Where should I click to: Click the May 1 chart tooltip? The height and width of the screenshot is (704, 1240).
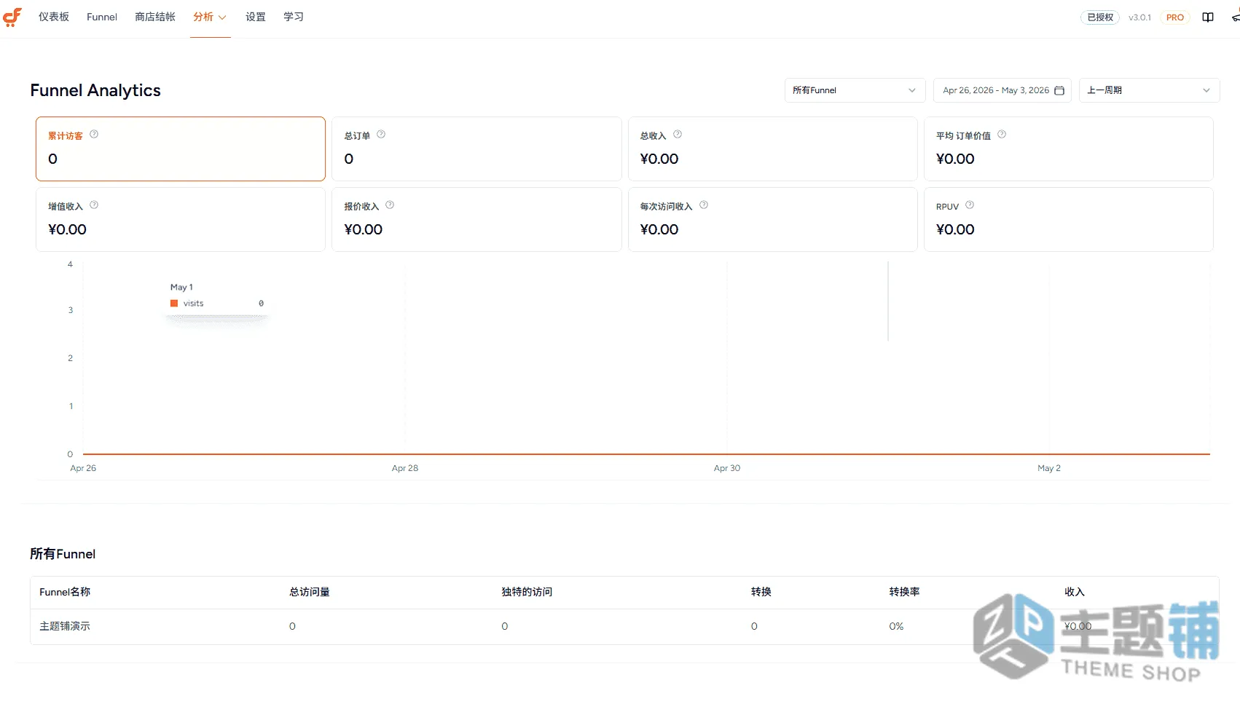(217, 297)
